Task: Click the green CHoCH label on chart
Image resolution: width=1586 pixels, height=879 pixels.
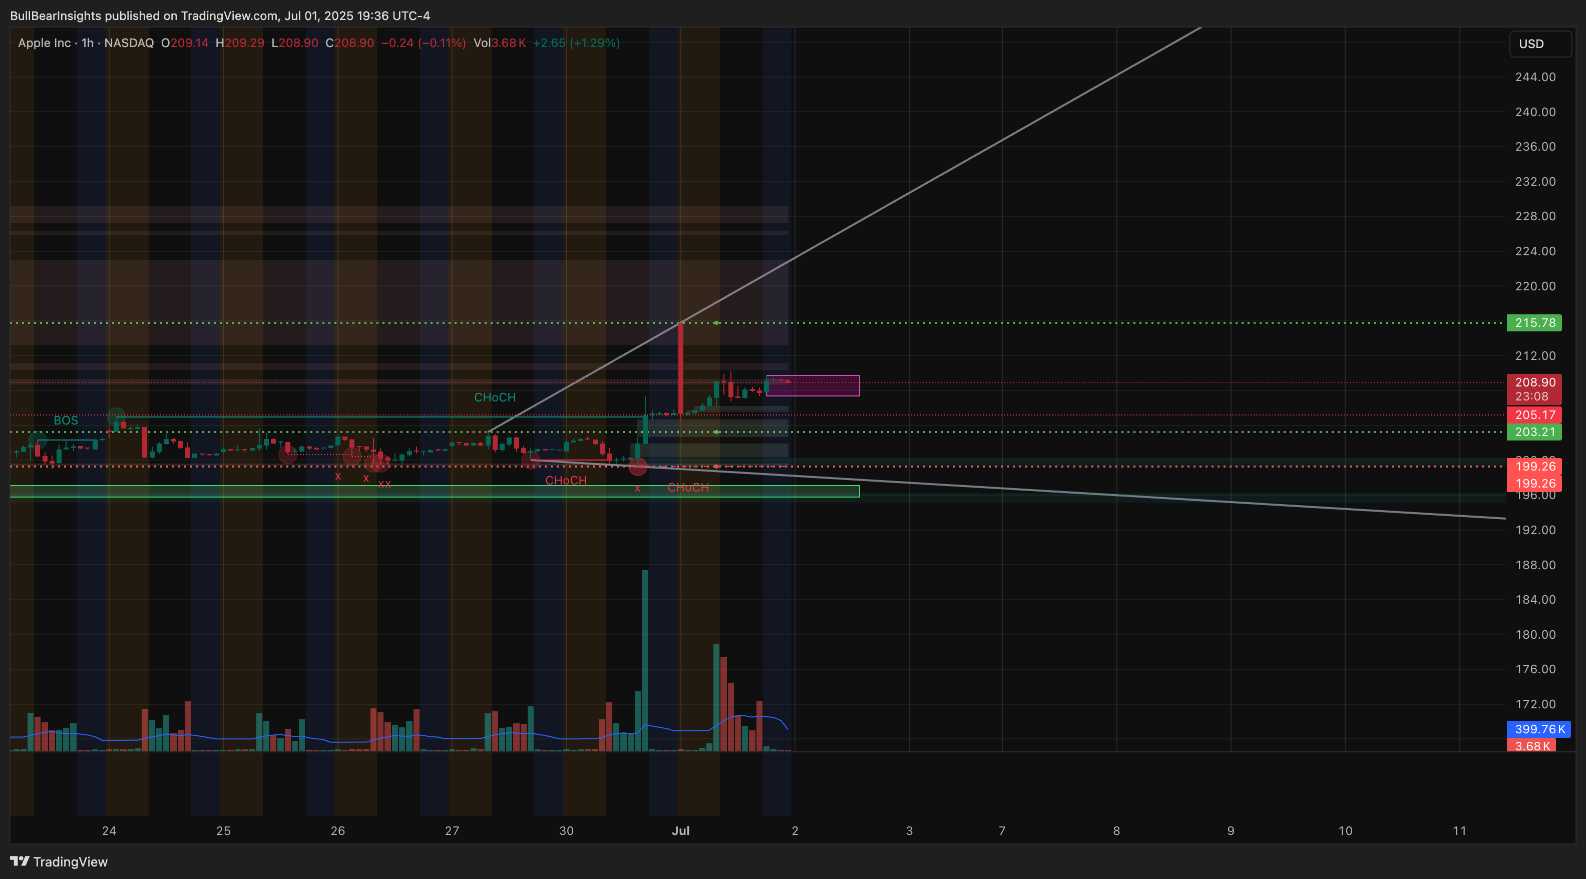Action: click(495, 397)
